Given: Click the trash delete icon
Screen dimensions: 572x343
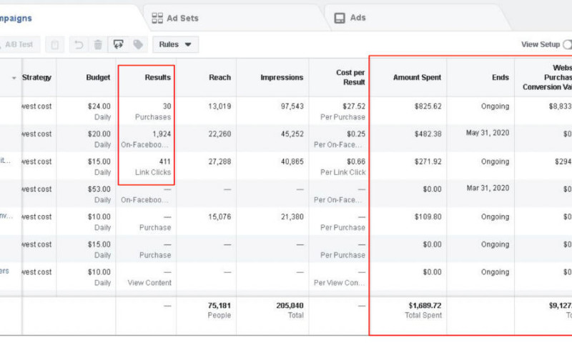Looking at the screenshot, I should [x=98, y=44].
